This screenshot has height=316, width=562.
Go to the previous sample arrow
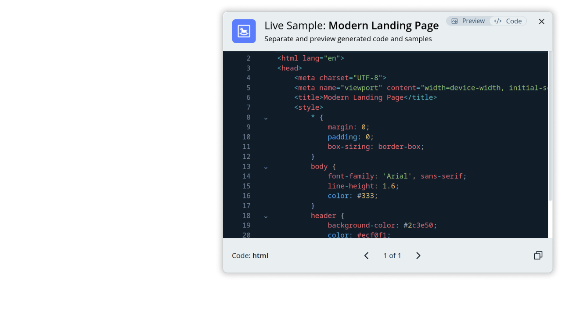click(366, 255)
